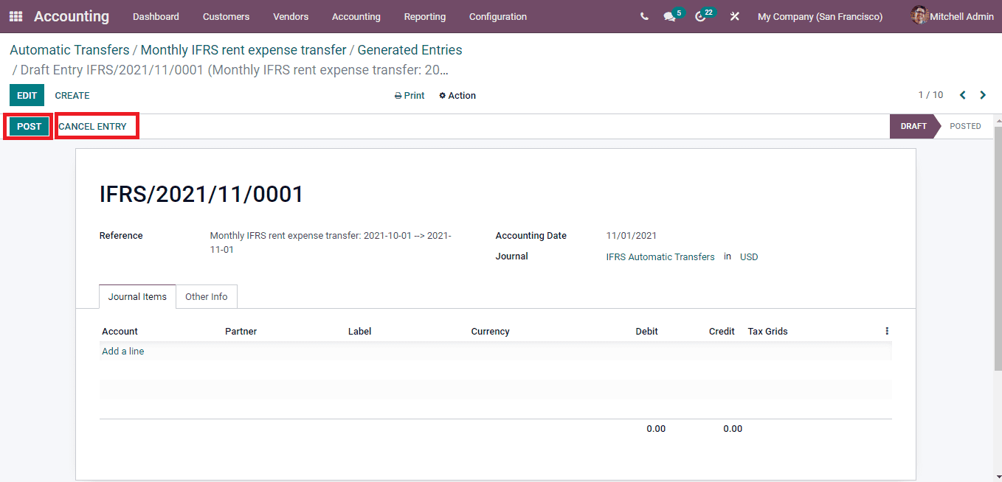
Task: Open messages with 5 unread conversations
Action: point(670,16)
